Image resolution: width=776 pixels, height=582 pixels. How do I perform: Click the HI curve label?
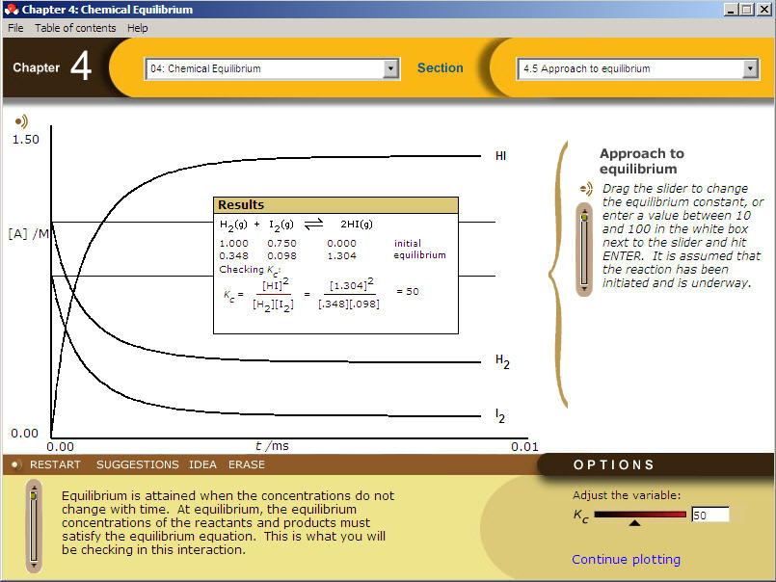click(x=501, y=156)
